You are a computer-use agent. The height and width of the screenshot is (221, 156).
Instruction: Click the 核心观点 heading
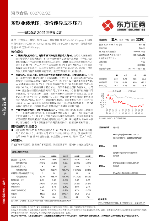(x=17, y=52)
